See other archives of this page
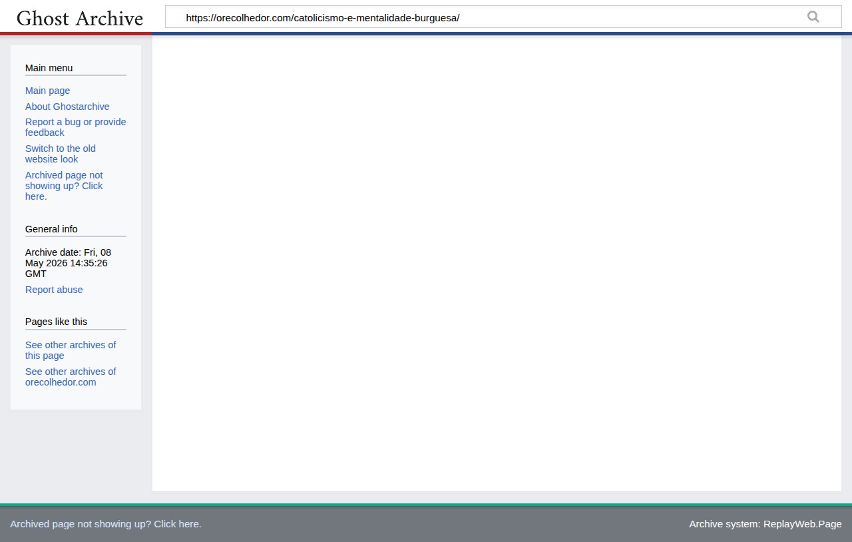 tap(71, 350)
